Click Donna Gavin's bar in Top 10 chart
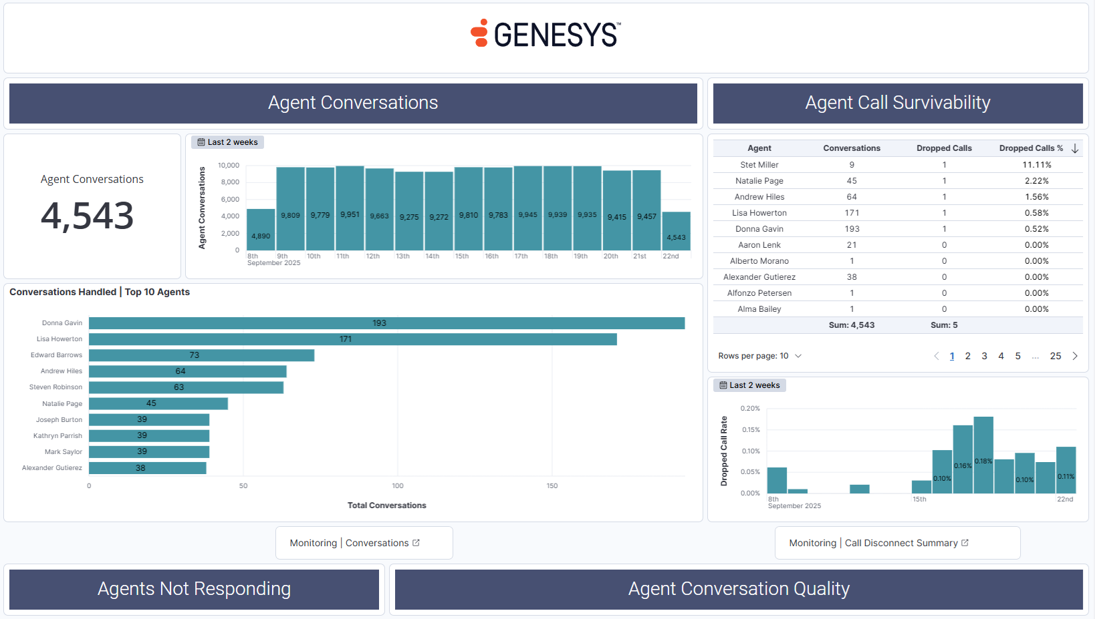The height and width of the screenshot is (619, 1095). pos(386,323)
